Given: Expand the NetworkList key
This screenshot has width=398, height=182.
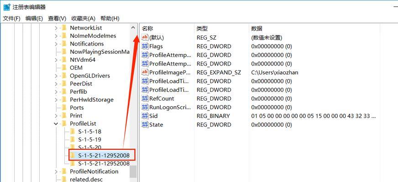Looking at the screenshot, I should click(56, 28).
